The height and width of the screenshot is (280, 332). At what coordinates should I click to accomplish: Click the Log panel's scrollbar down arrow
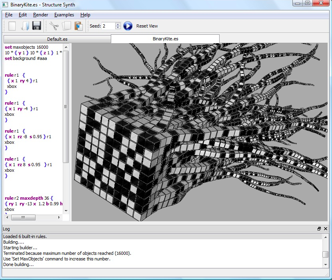(x=326, y=264)
